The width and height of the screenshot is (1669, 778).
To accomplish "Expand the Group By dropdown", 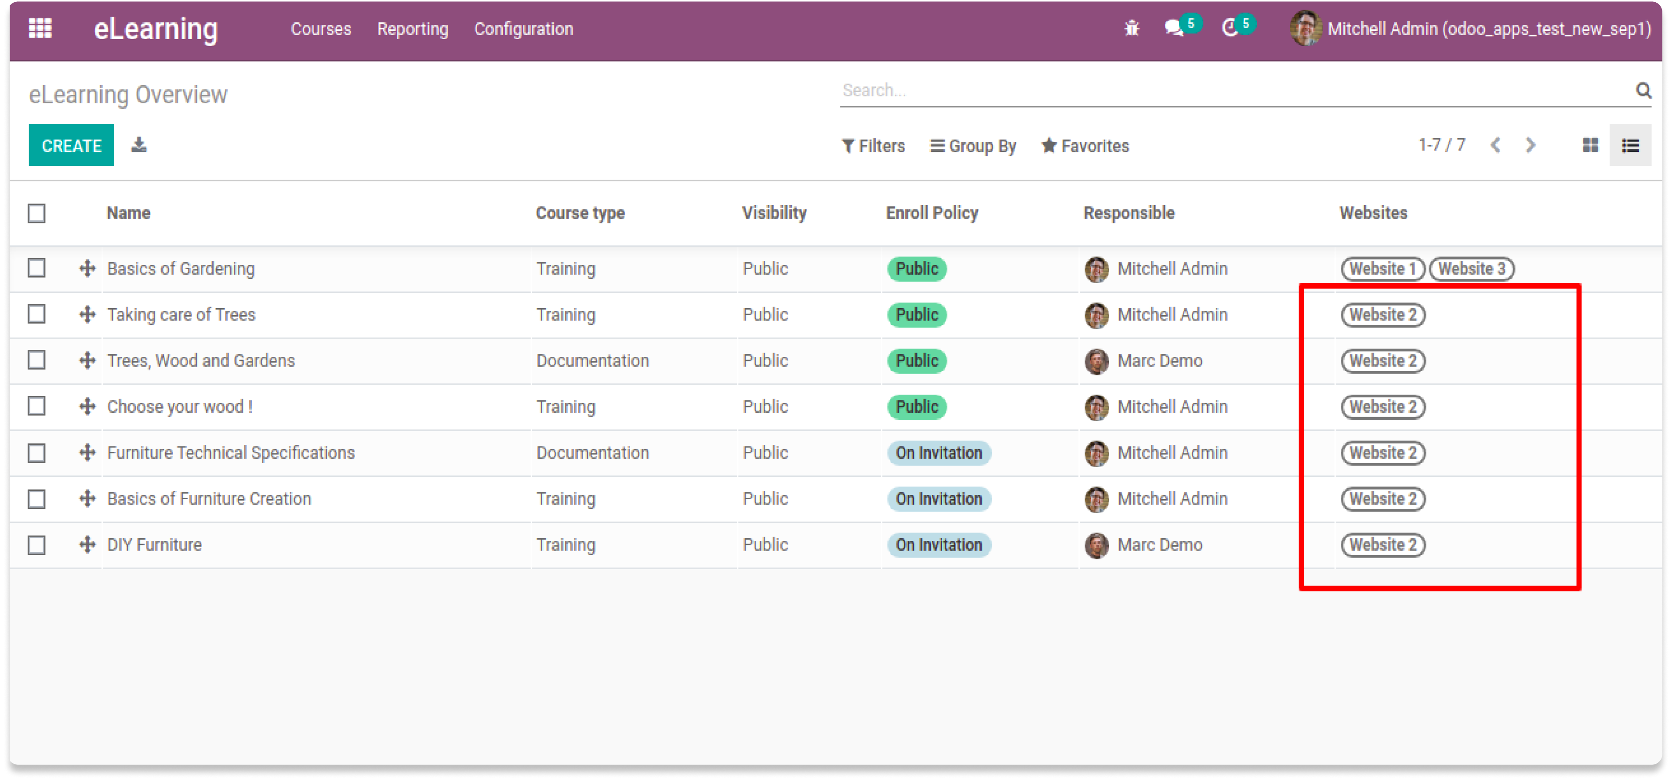I will point(973,146).
